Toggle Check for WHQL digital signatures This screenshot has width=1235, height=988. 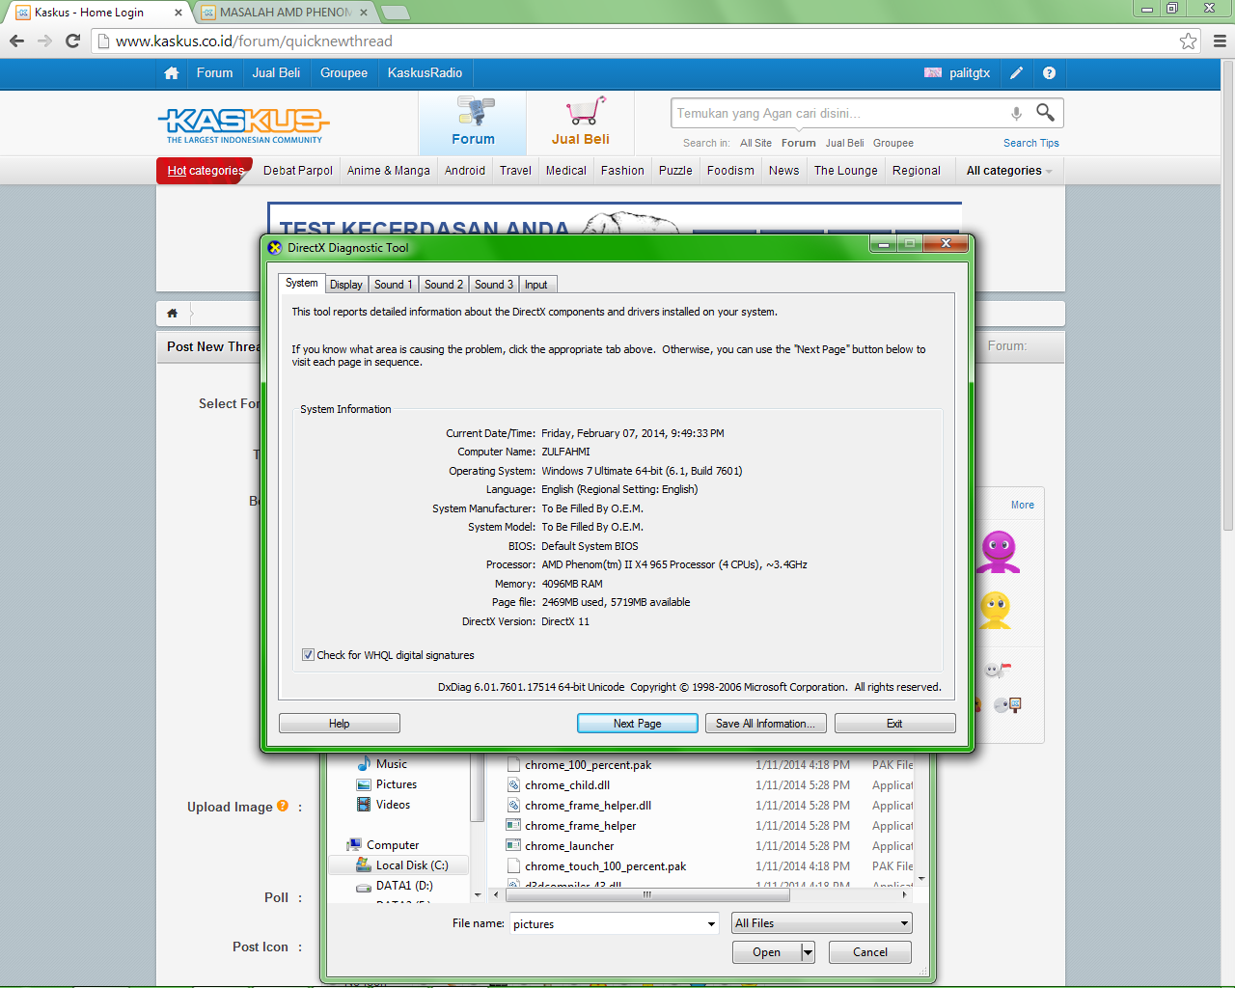308,655
